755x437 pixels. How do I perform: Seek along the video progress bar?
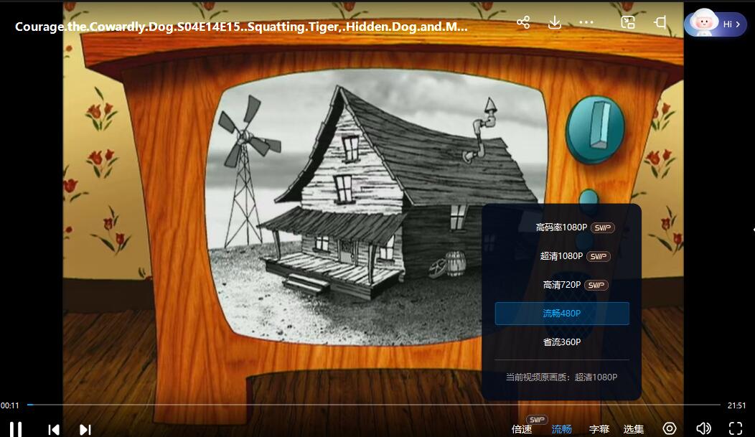374,405
